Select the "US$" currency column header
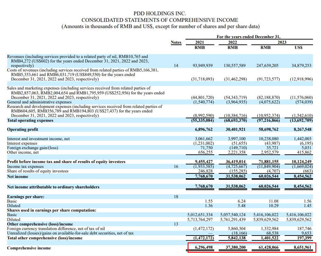The image size is (321, 256). click(298, 48)
